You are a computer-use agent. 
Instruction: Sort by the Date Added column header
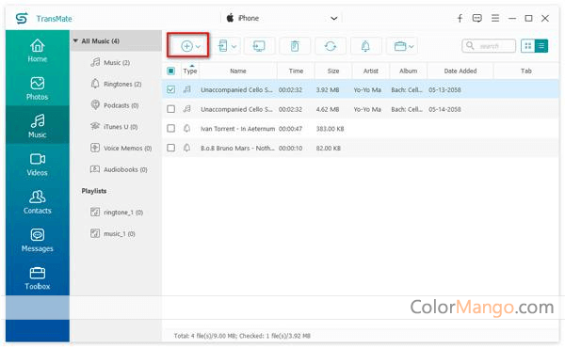tap(460, 71)
